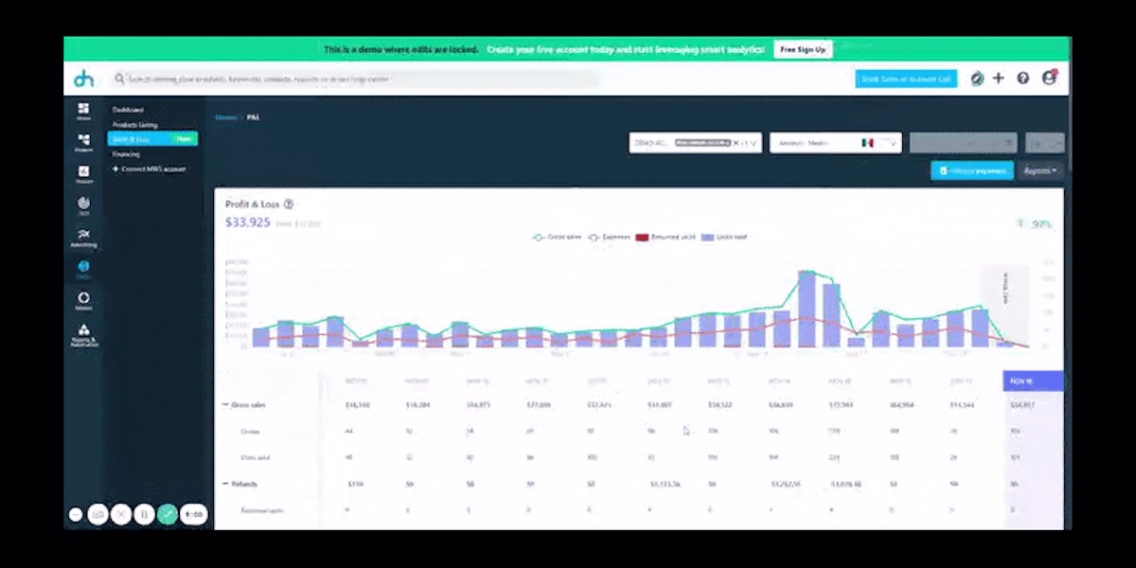
Task: Click the search magnifier icon
Action: point(120,80)
